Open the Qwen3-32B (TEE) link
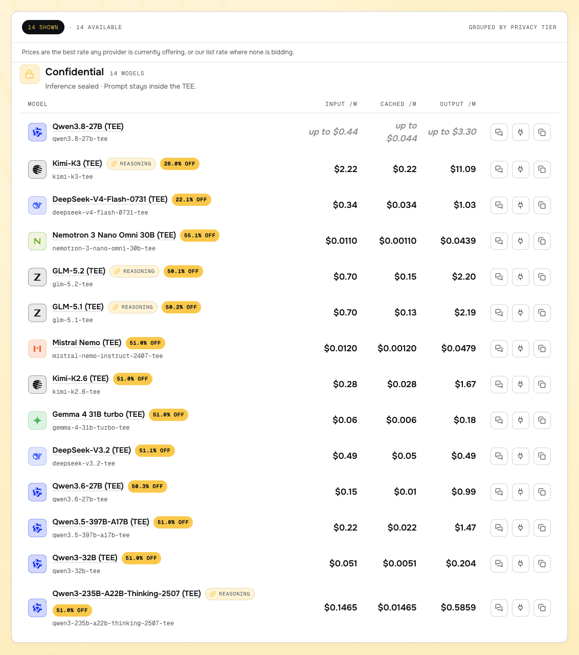The height and width of the screenshot is (655, 579). point(85,558)
